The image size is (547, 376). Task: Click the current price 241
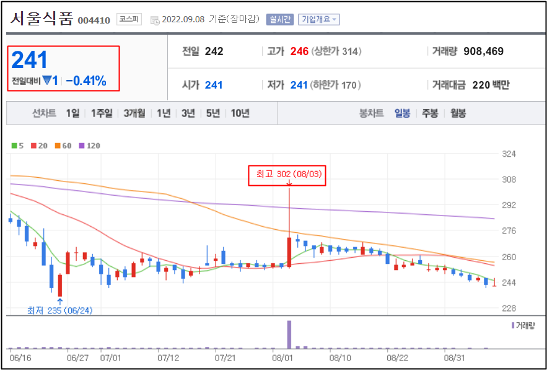(29, 60)
